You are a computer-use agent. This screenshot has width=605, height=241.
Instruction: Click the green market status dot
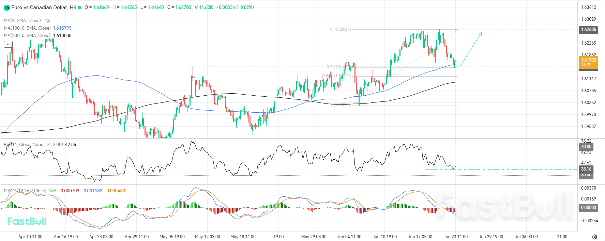(79, 7)
